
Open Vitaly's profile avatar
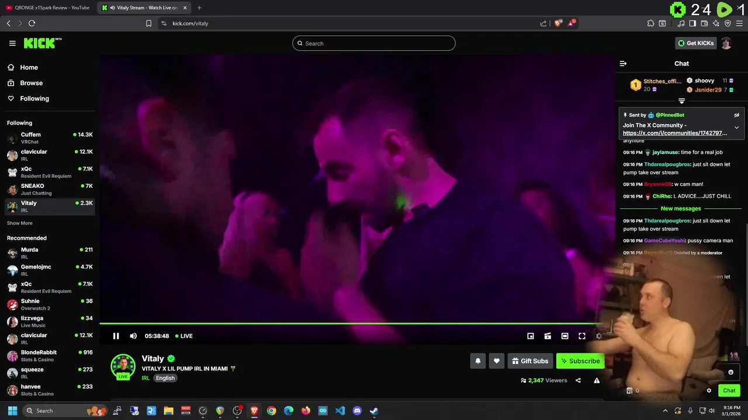pos(123,367)
